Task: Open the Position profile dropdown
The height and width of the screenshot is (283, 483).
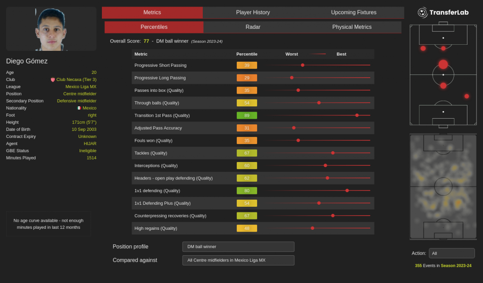Action: click(238, 247)
